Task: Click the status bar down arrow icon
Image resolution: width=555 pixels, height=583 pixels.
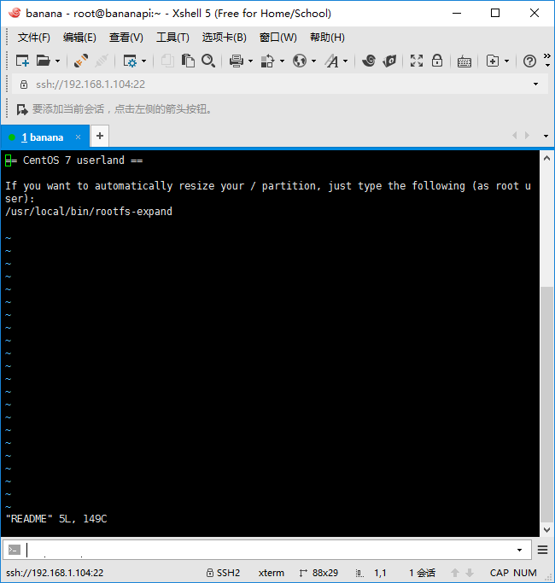Action: [x=470, y=573]
